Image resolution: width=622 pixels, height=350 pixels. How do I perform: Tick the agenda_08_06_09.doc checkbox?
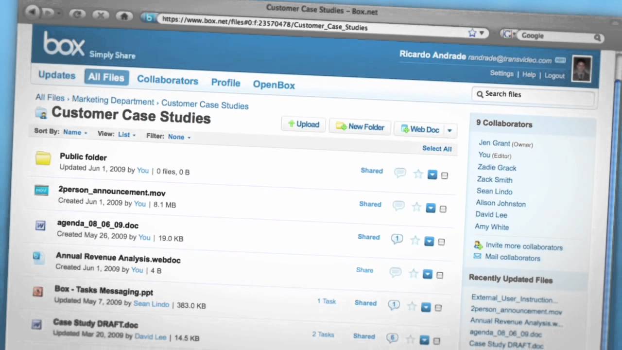tap(441, 242)
